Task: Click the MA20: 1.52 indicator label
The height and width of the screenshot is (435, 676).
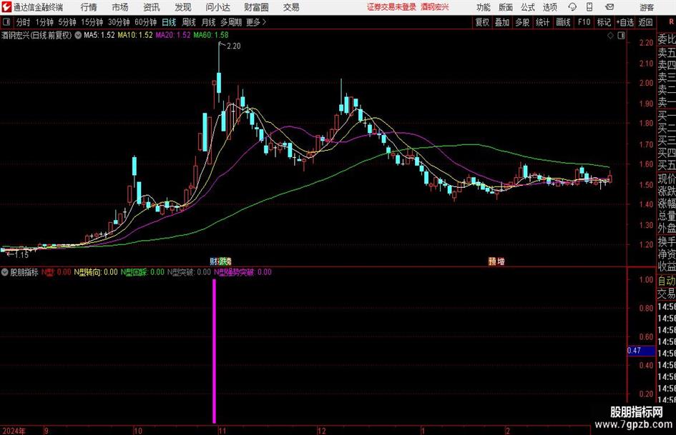Action: click(x=173, y=35)
